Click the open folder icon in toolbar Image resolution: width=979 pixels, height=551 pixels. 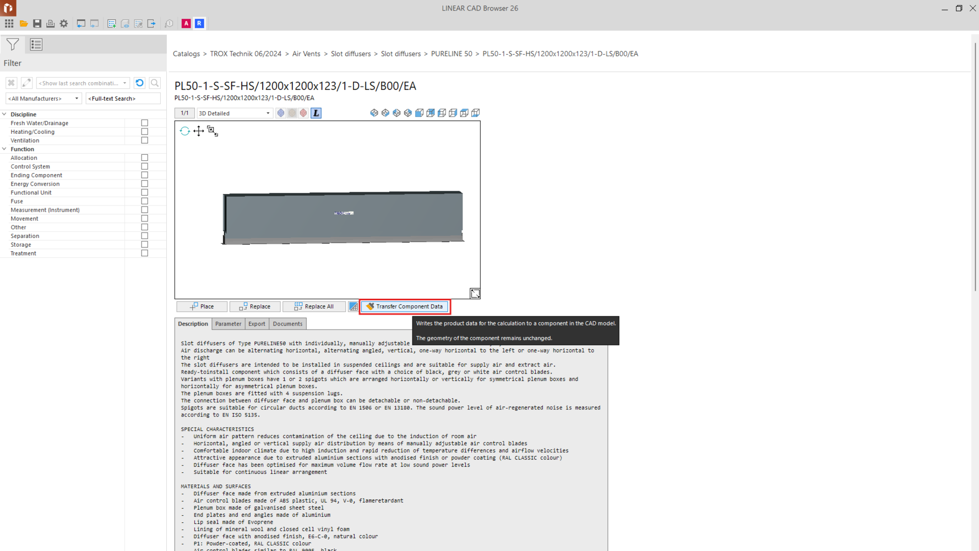(23, 24)
